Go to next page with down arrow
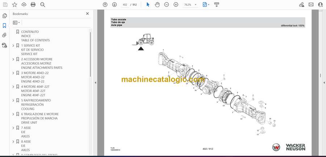Image resolution: width=326 pixels, height=157 pixels. click(x=114, y=5)
